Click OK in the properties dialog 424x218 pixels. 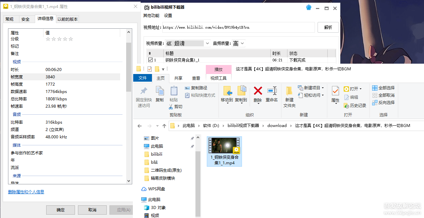pos(61,210)
